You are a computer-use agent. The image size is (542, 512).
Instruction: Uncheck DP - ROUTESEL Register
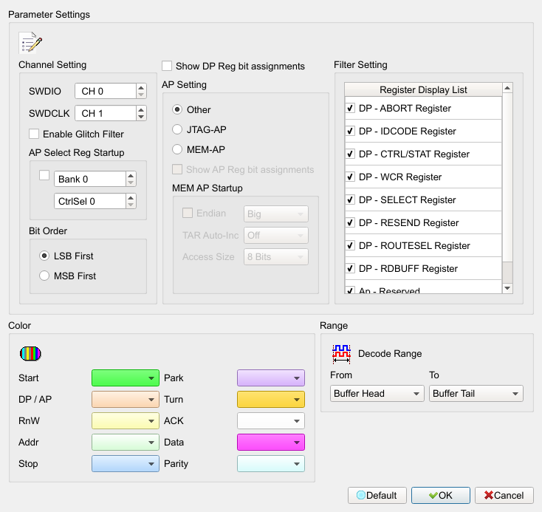click(x=350, y=245)
